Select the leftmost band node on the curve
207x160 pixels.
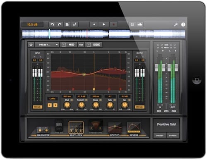tap(62, 72)
